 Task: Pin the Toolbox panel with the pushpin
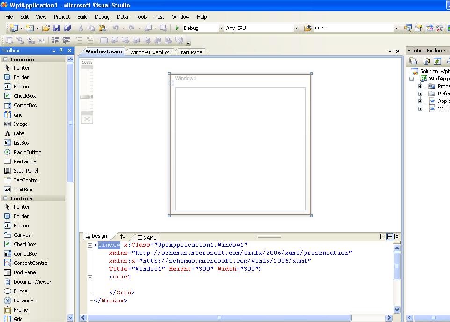[61, 50]
